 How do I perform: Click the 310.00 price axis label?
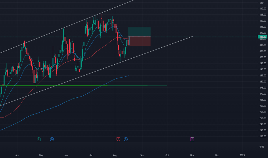coord(263,45)
